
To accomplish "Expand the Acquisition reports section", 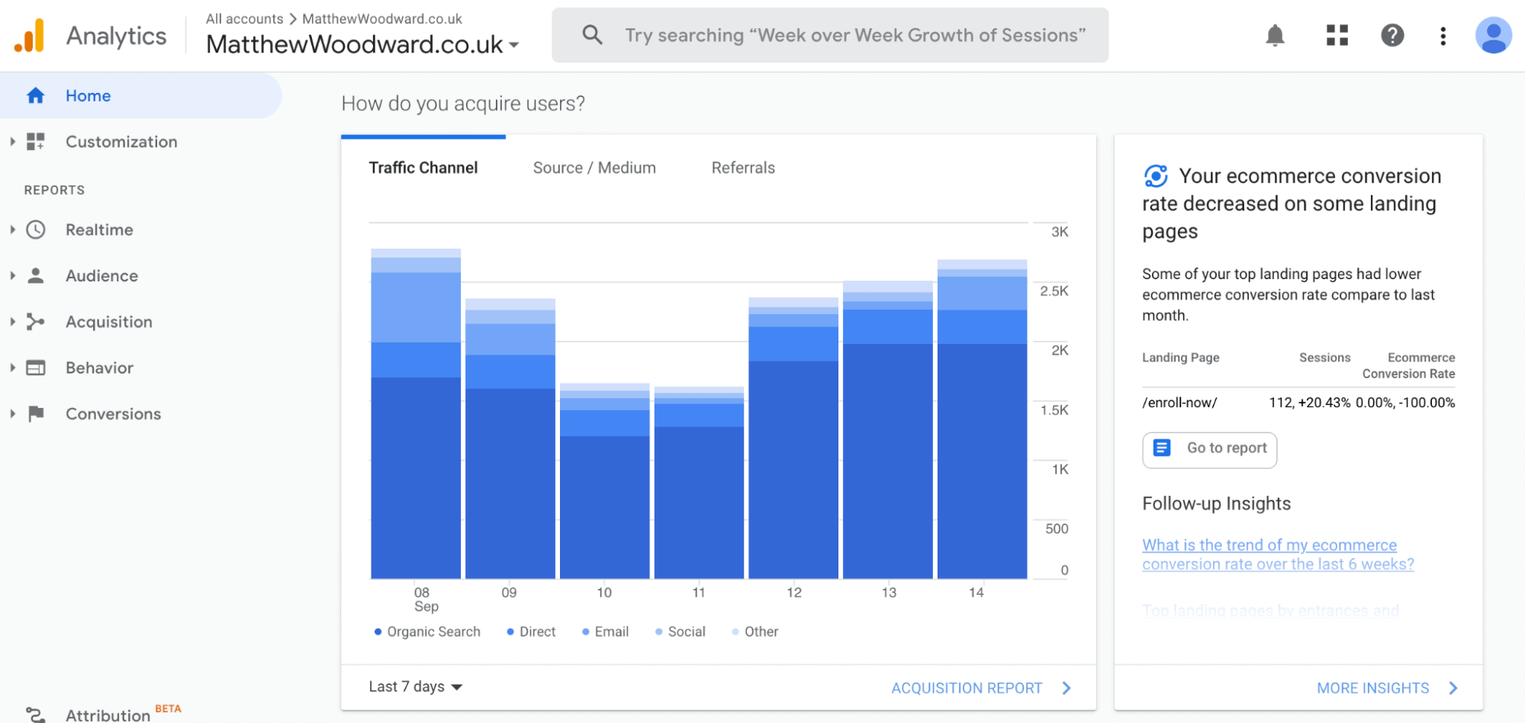I will [12, 322].
